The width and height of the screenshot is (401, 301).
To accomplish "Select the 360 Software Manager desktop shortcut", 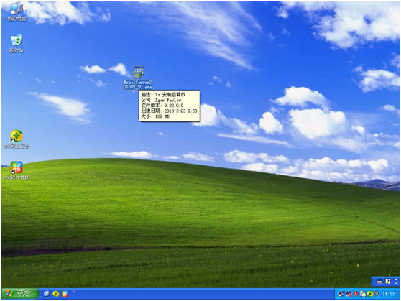I will (x=17, y=170).
